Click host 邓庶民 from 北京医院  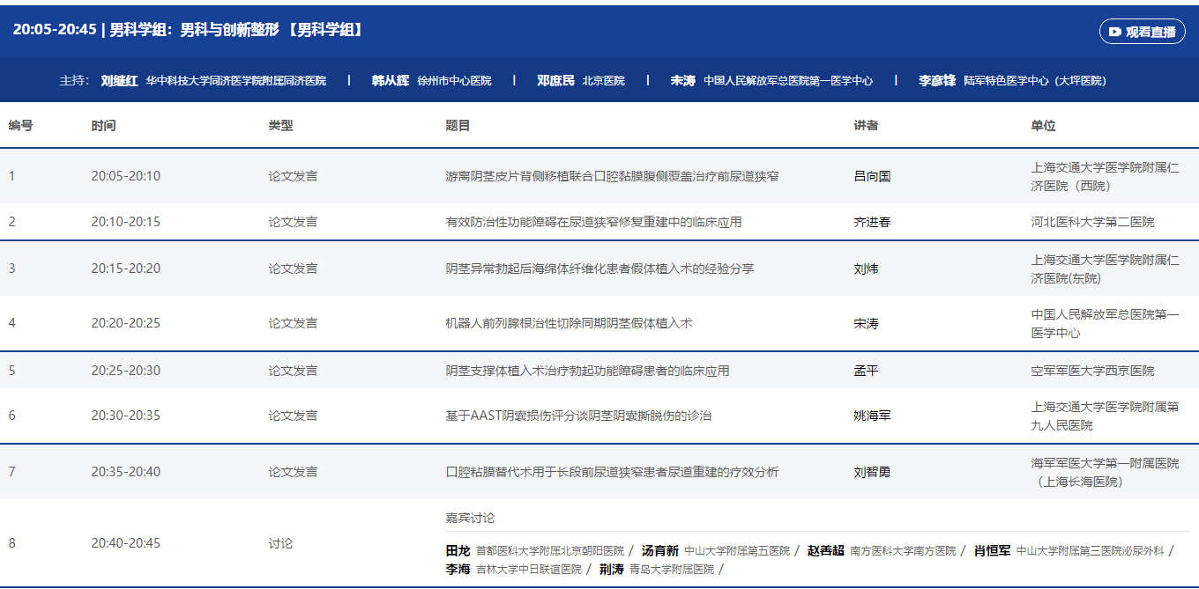pos(555,80)
